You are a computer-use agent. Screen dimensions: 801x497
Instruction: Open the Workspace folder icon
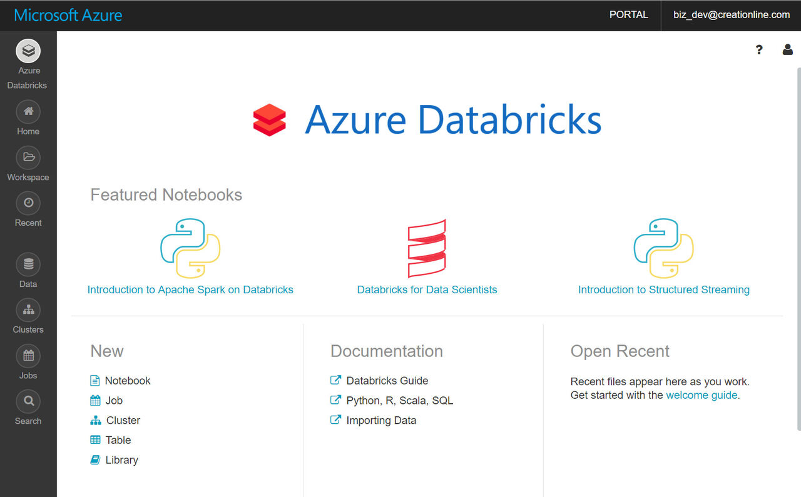[x=28, y=158]
